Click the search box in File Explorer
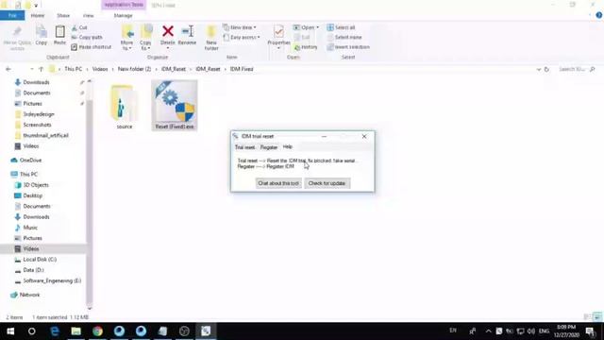Screen dimensions: 604x340 [x=577, y=69]
